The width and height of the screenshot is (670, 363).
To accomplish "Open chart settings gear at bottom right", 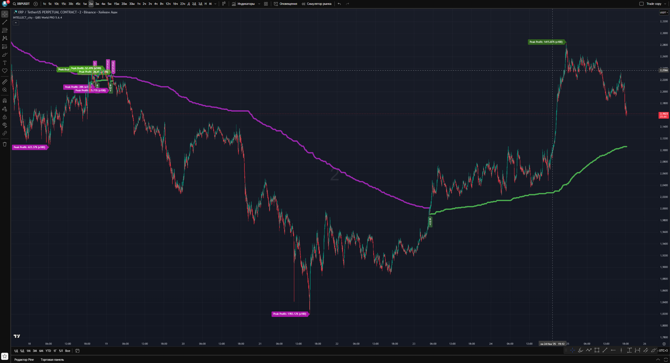I will [x=664, y=344].
